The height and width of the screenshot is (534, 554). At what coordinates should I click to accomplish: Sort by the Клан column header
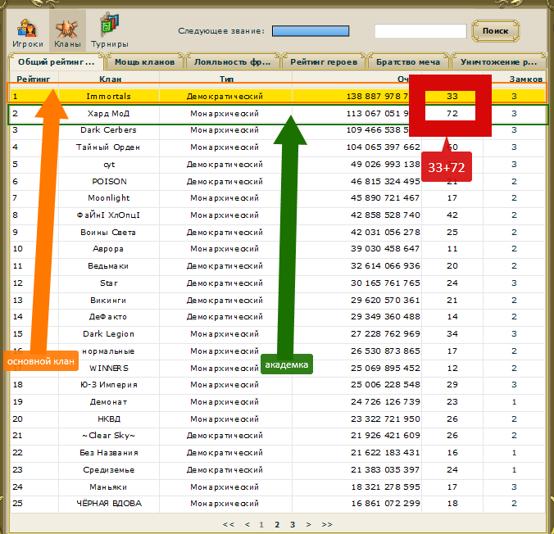point(109,79)
